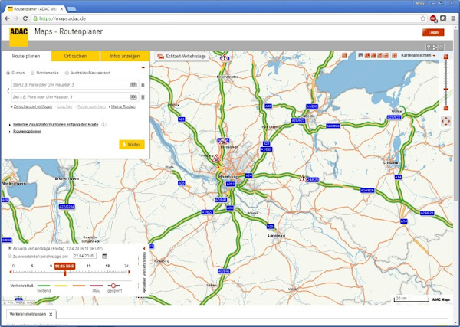
Task: Click the standalone red icon left of map toolbar
Action: 344,55
